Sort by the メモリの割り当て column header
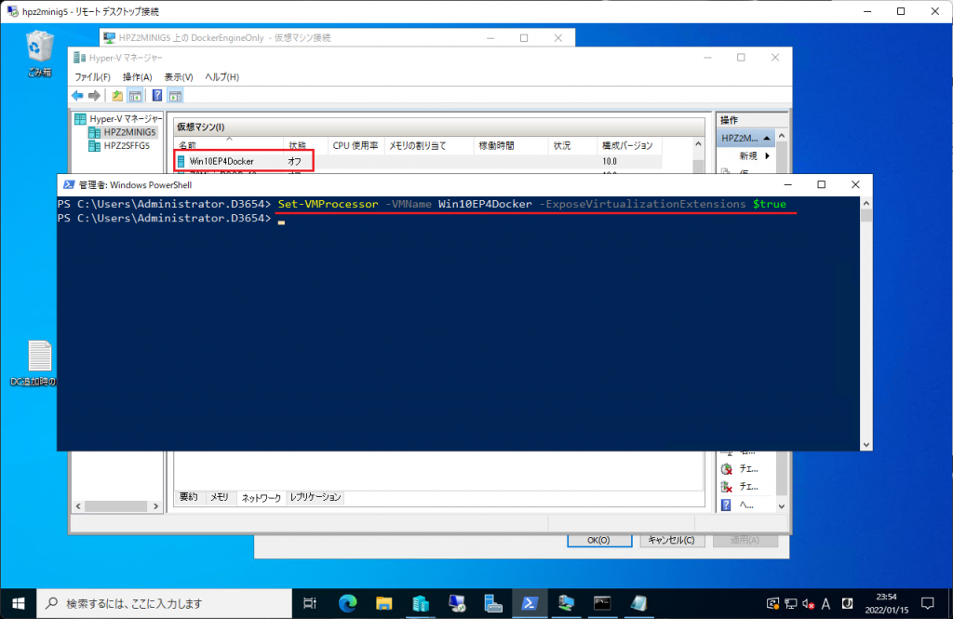 tap(428, 145)
